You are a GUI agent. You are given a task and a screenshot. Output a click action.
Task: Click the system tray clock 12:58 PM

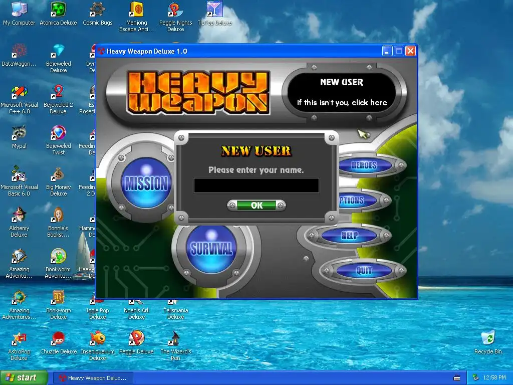pos(494,378)
